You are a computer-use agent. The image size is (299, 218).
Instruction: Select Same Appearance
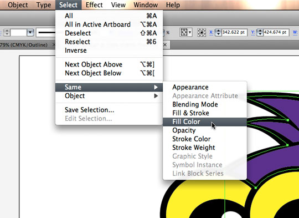point(205,87)
